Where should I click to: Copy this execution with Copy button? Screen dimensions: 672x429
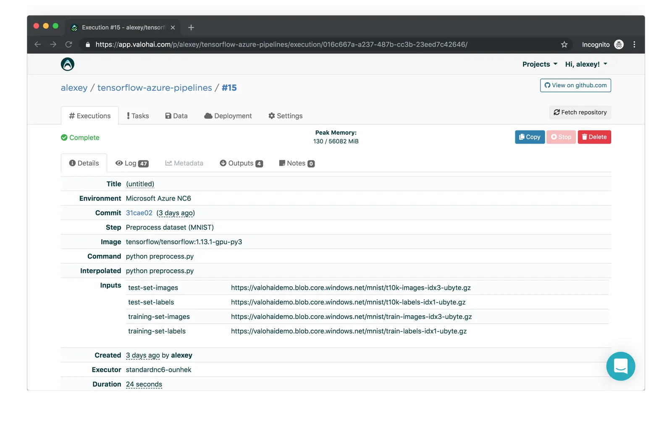(530, 137)
